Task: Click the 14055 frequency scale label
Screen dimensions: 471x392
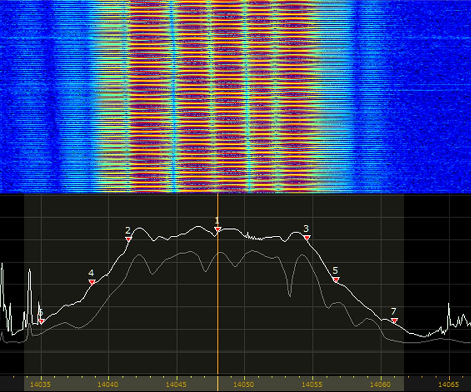Action: (313, 384)
